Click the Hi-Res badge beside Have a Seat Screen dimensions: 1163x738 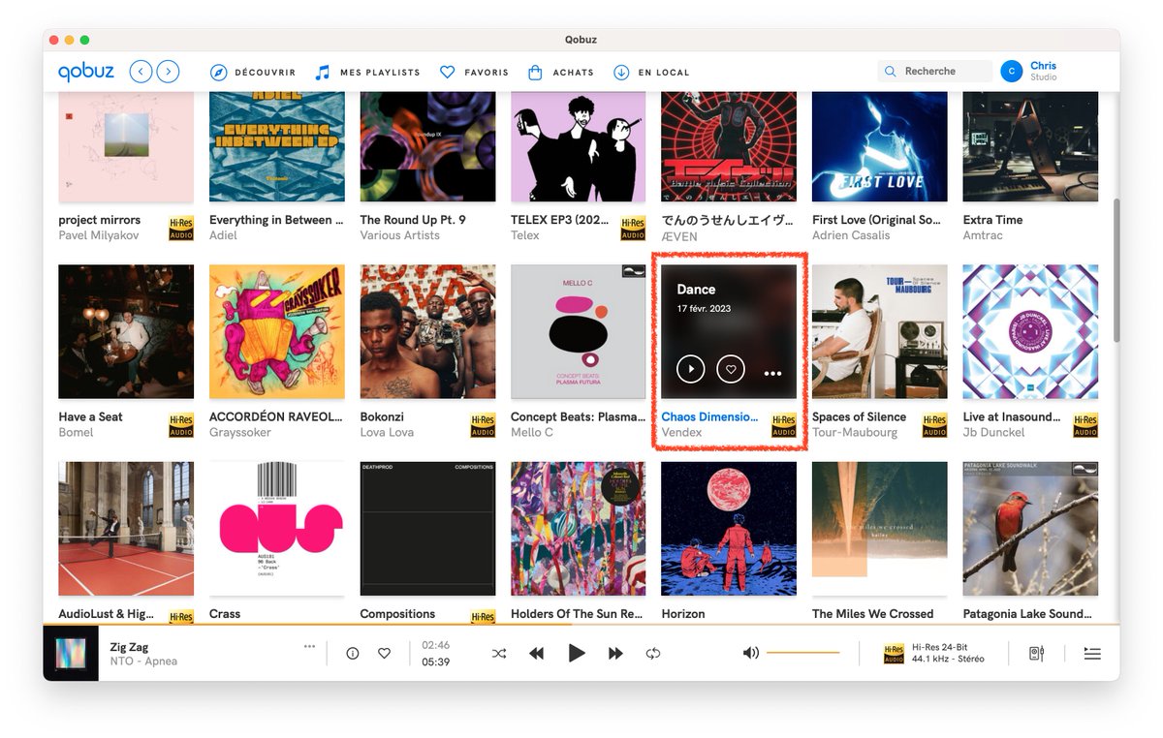click(181, 425)
